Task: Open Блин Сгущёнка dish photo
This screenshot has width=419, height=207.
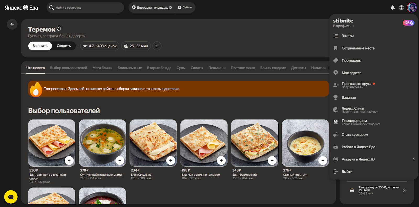Action: click(153, 143)
